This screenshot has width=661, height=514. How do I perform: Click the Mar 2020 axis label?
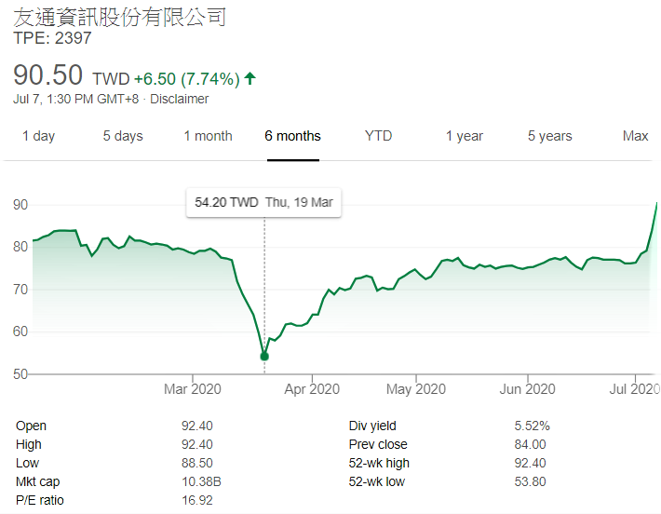[x=192, y=389]
